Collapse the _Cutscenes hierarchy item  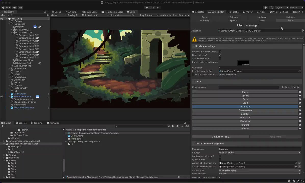(x=9, y=24)
